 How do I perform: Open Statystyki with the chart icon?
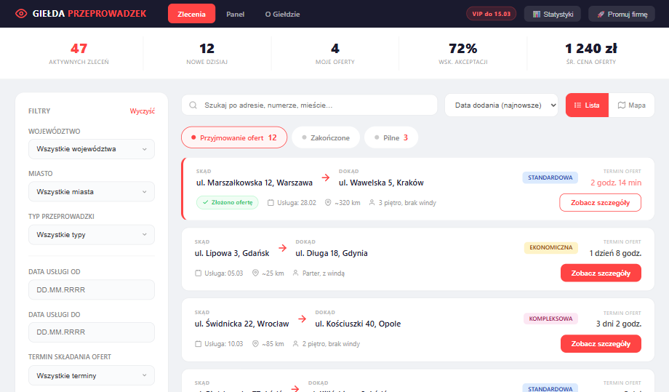pos(553,14)
